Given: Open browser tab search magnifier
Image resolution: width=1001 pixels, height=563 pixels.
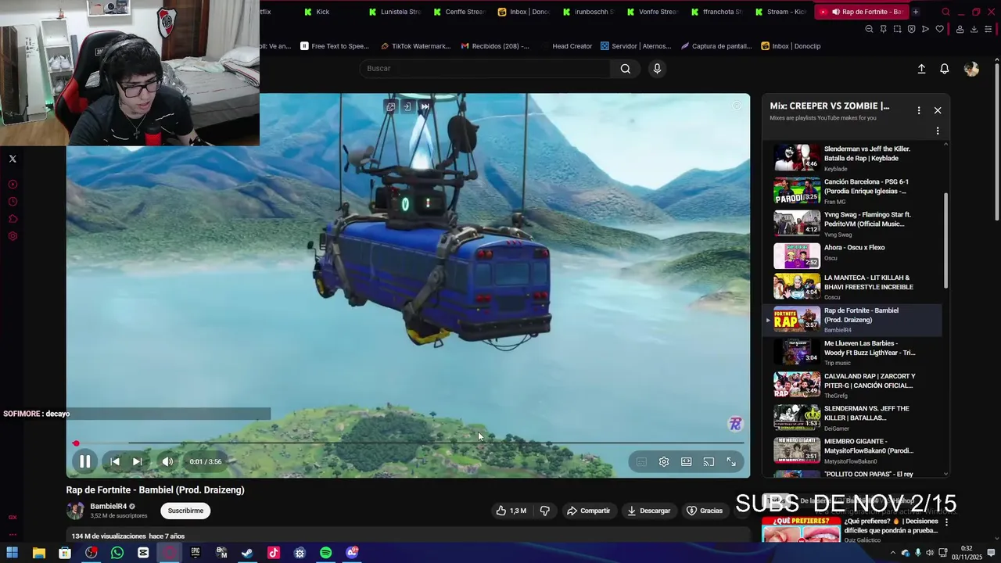Looking at the screenshot, I should (x=945, y=12).
